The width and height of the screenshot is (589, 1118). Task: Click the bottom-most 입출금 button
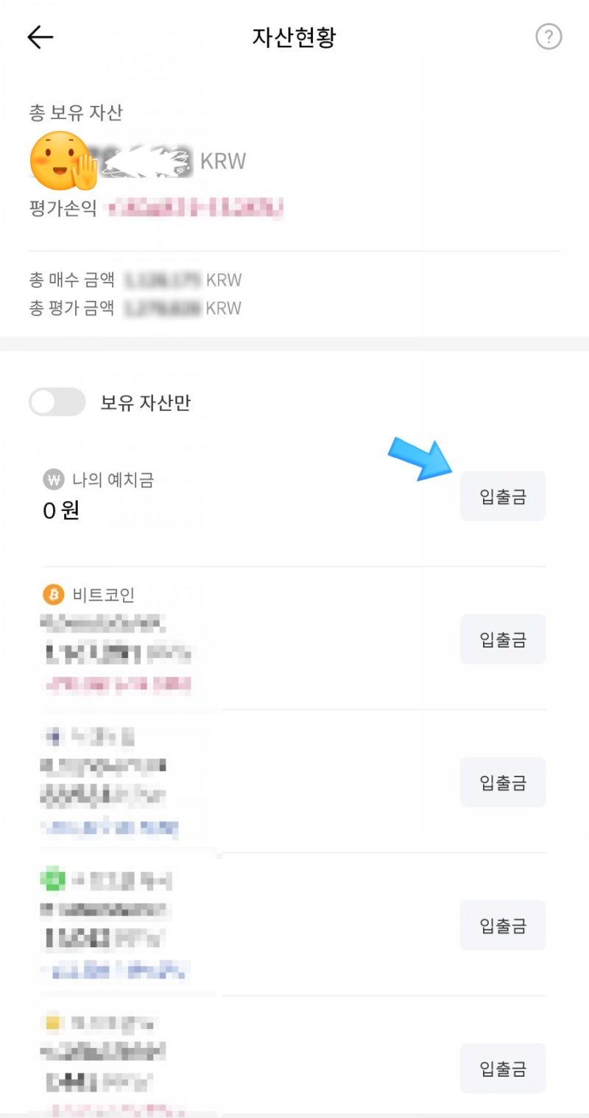coord(502,1068)
